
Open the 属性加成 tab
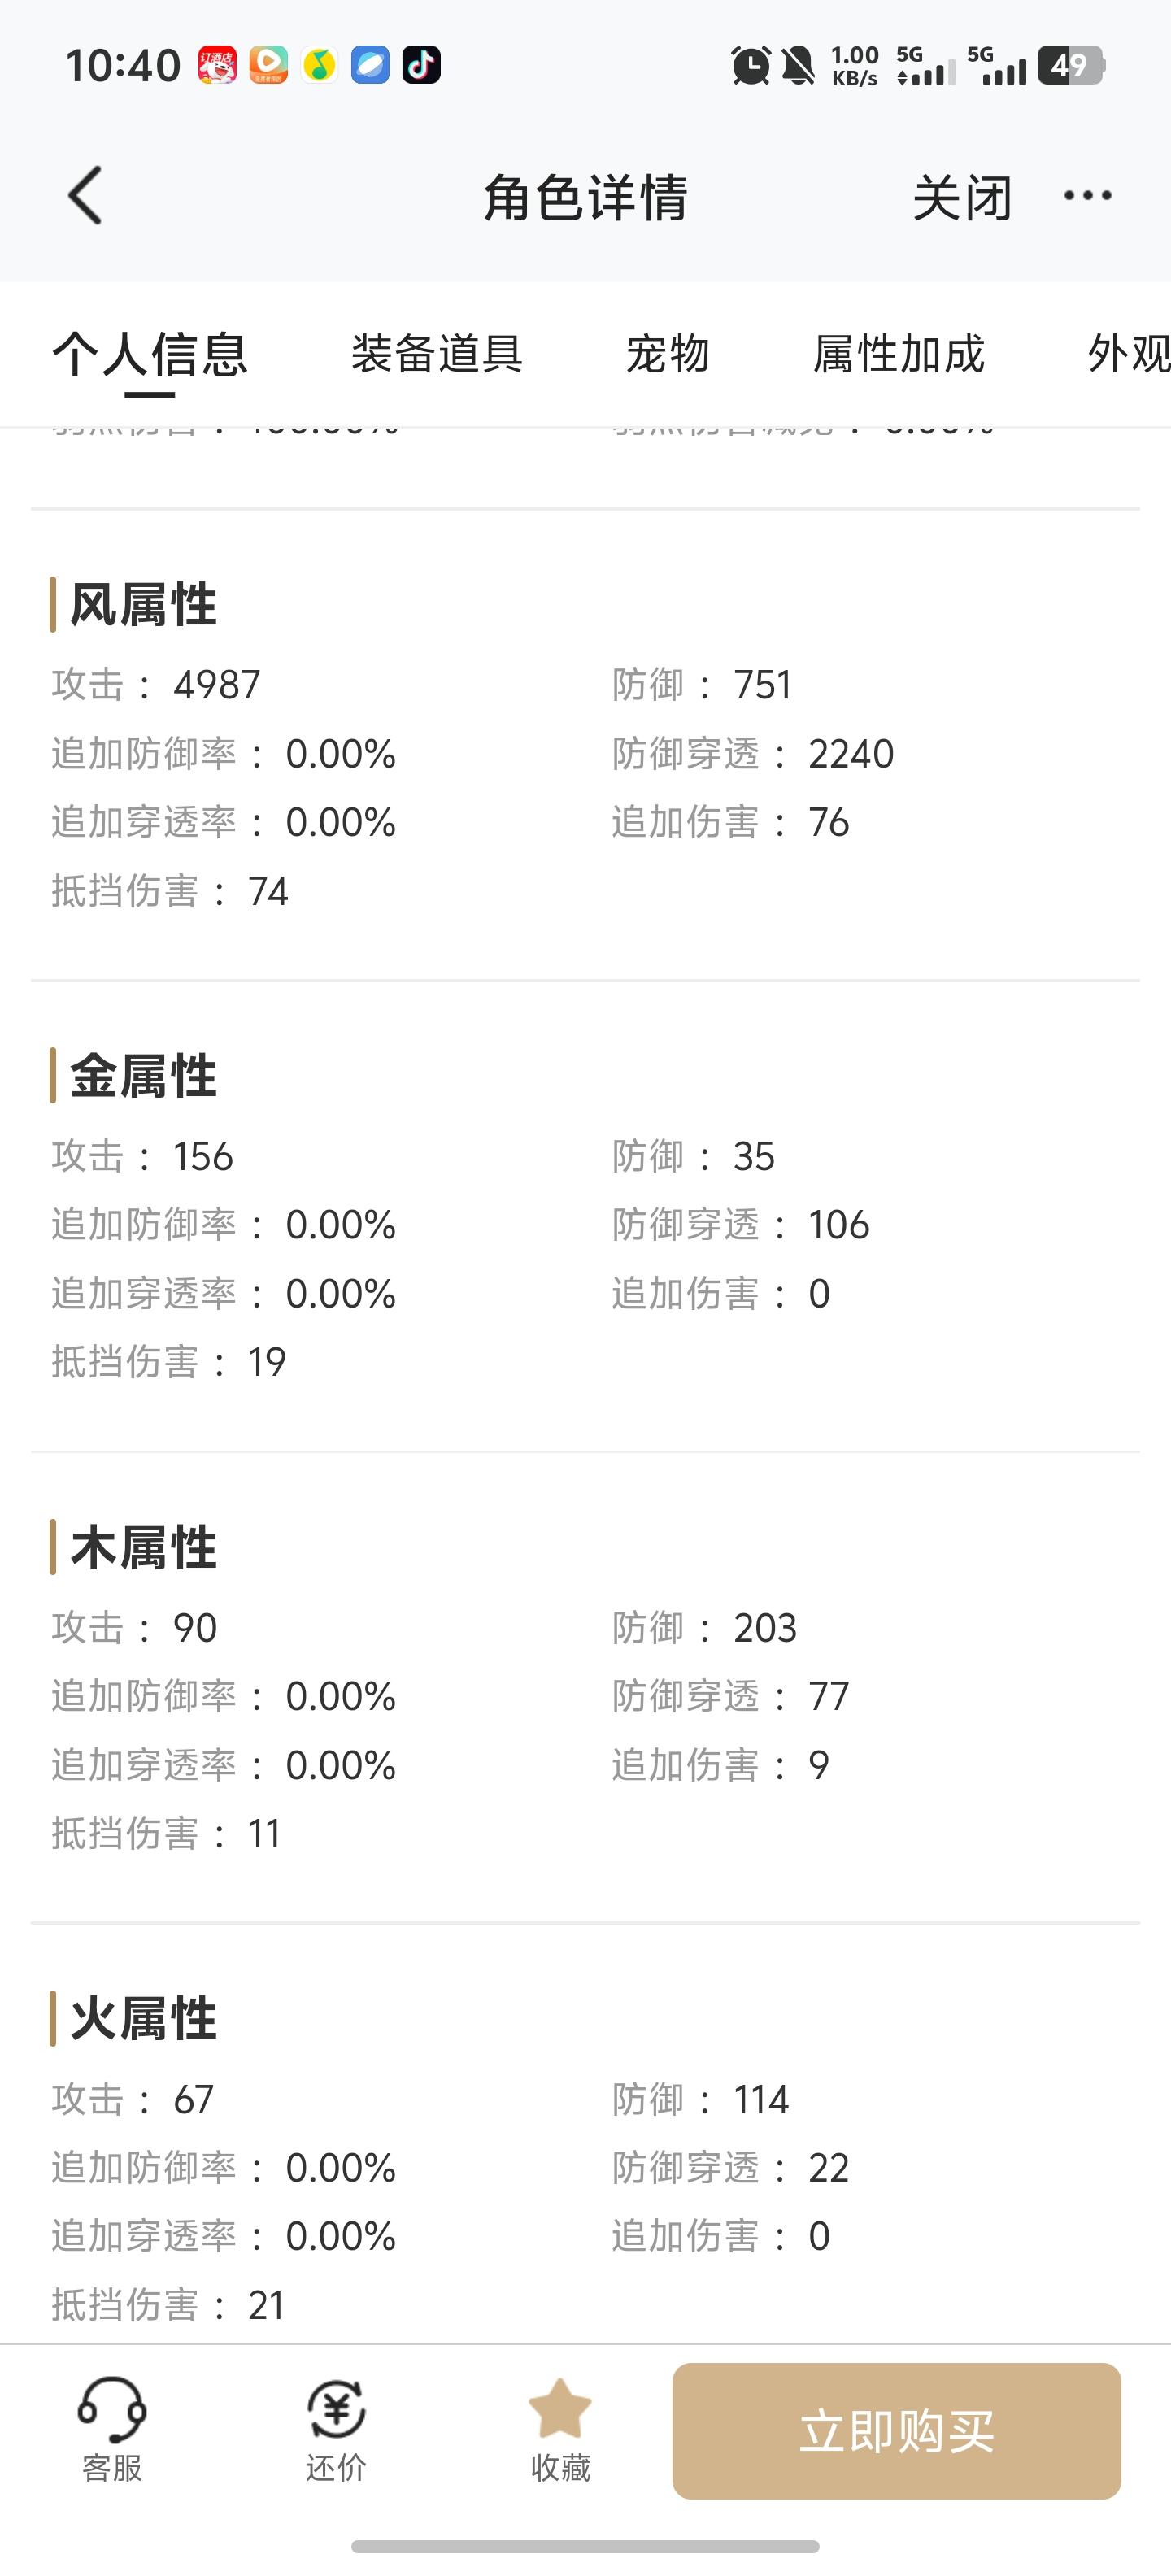click(x=899, y=354)
